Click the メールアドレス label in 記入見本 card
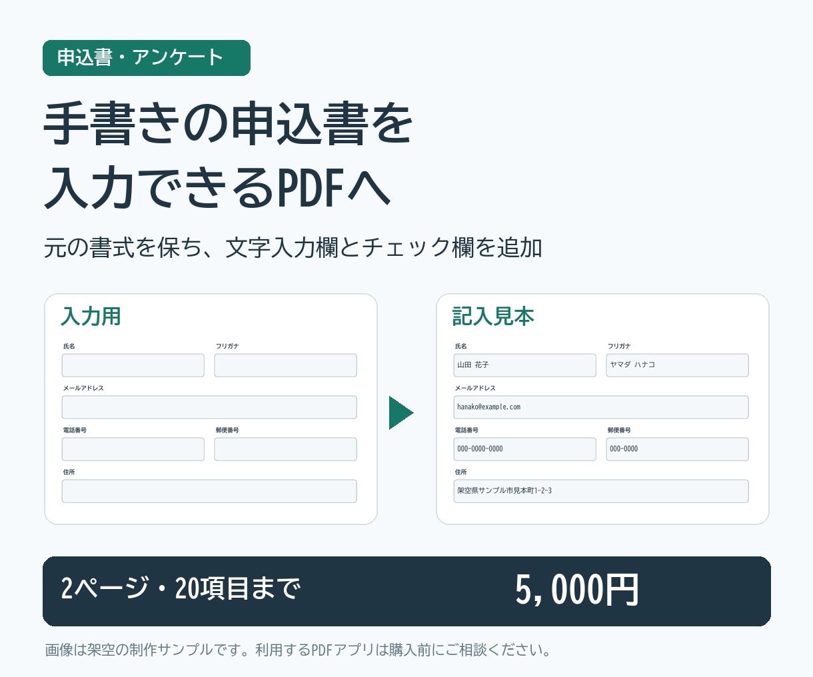Image resolution: width=813 pixels, height=677 pixels. (x=475, y=388)
